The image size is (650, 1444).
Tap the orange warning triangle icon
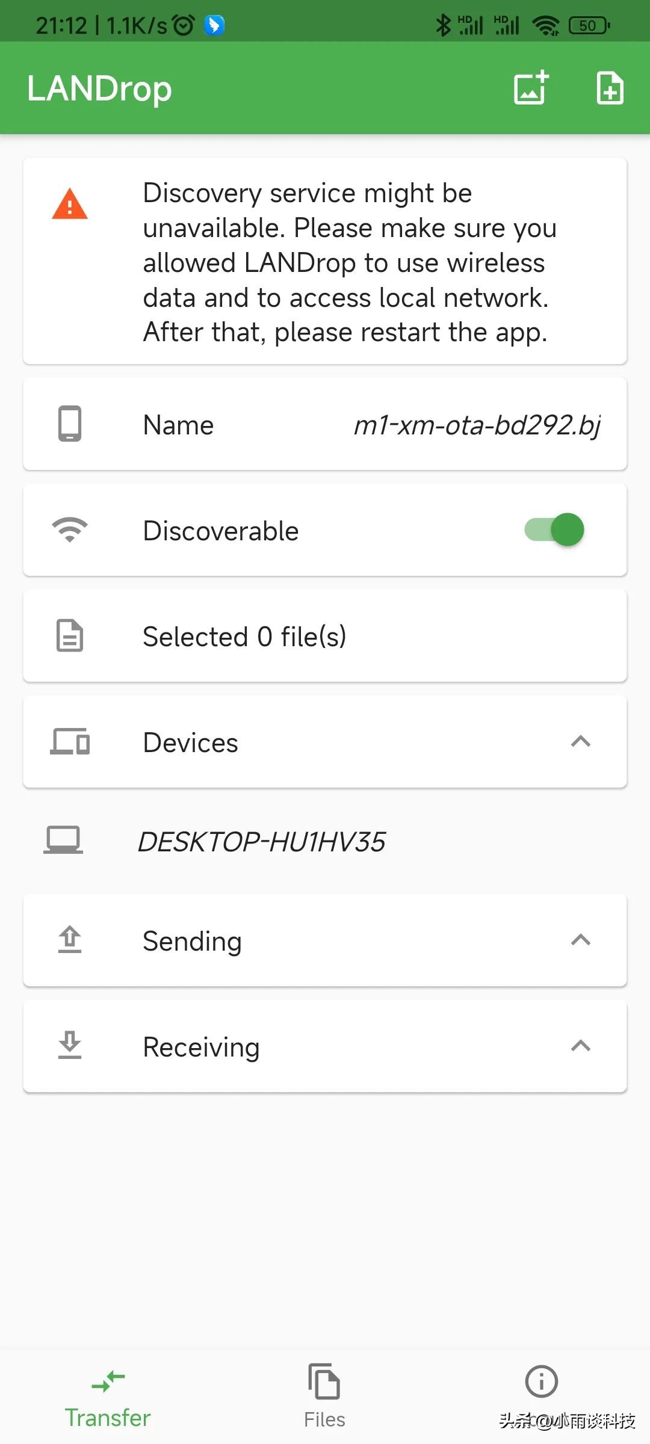70,204
